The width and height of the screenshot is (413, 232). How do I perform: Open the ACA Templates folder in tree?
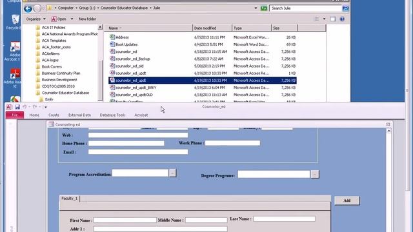(54, 41)
